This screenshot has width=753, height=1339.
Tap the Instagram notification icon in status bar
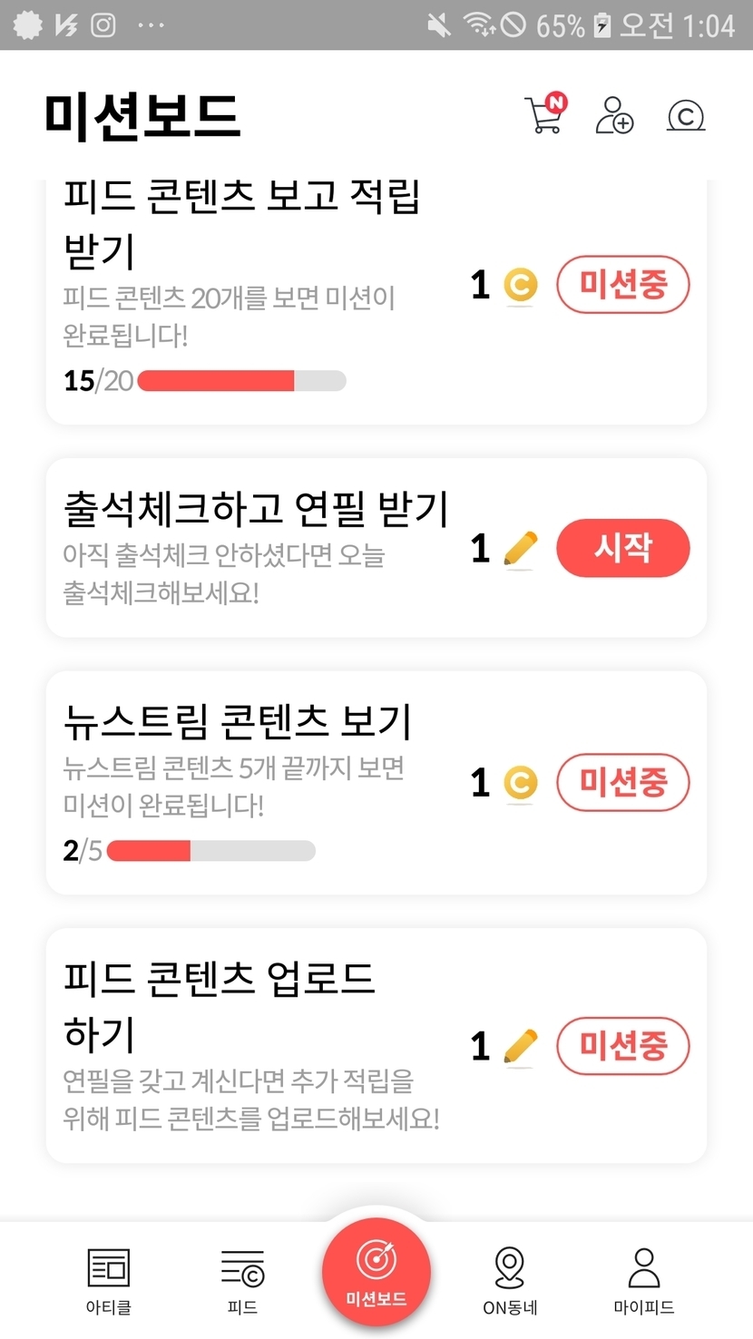coord(103,24)
